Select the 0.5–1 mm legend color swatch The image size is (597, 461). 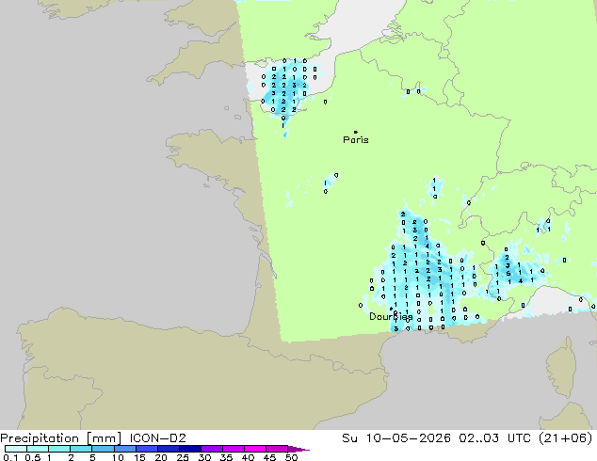(38, 449)
